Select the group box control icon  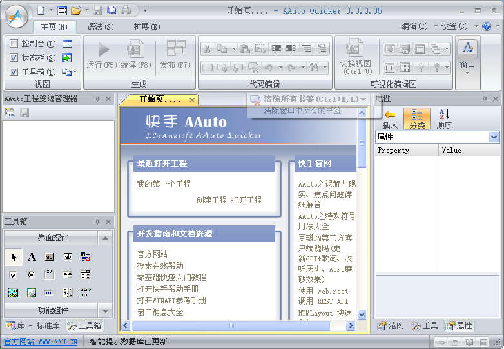(50, 275)
